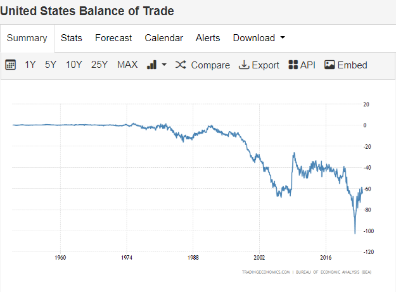Open the calendar date range icon
Screen dimensions: 396x292
click(10, 65)
